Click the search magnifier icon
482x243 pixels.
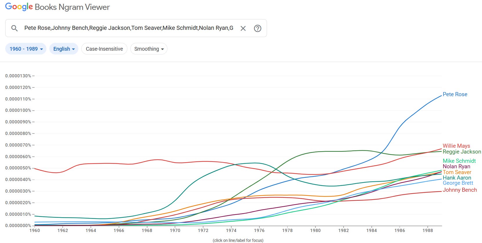15,28
